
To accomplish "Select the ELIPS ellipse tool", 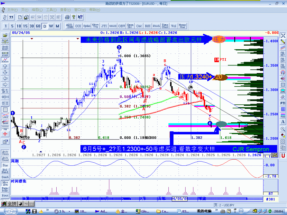I will point(283,91).
